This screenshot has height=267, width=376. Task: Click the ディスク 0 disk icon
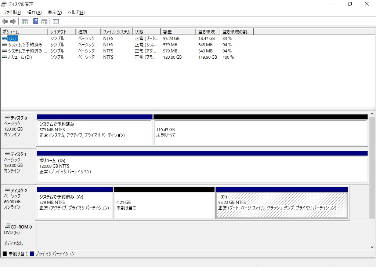coord(7,117)
